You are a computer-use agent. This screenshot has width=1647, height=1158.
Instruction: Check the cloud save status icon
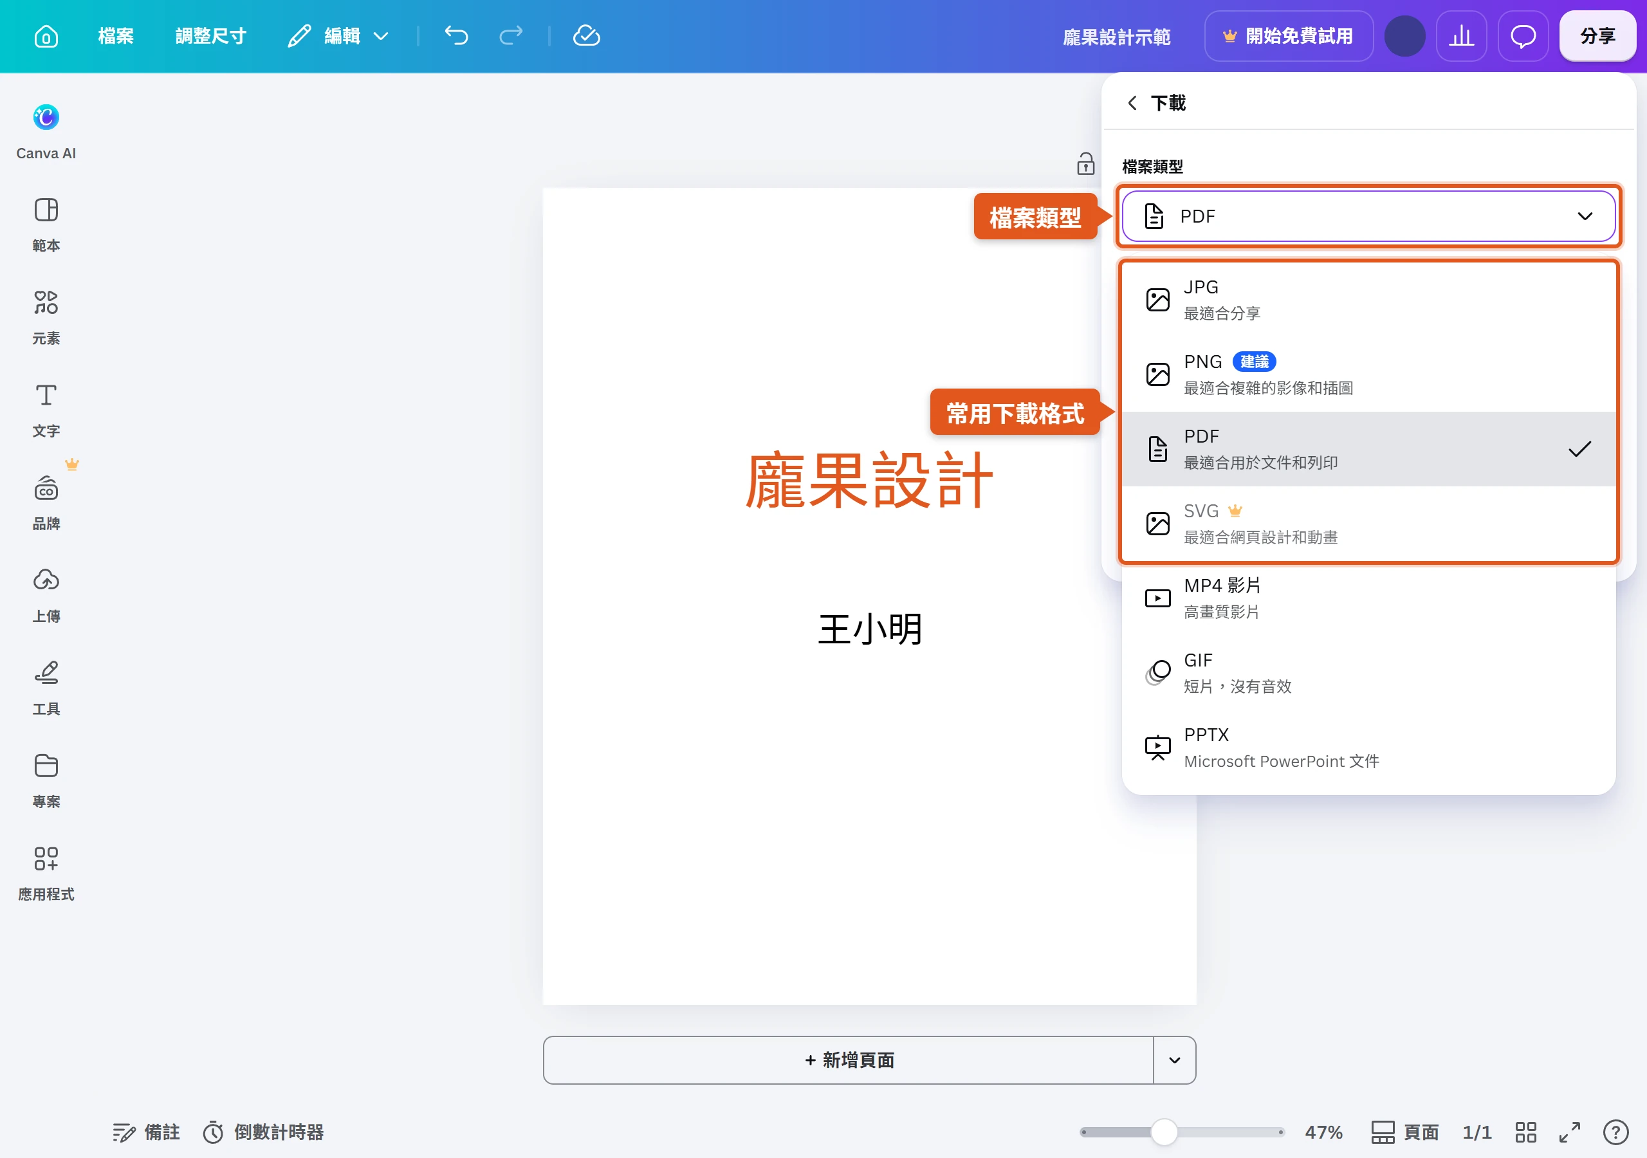[x=586, y=36]
